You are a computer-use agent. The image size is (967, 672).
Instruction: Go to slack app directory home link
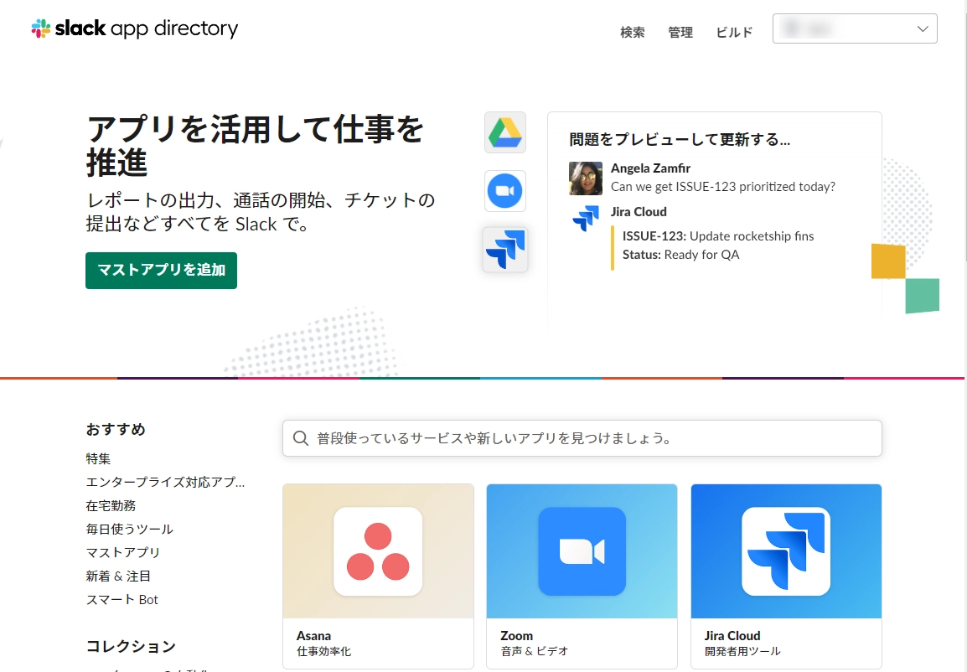coord(134,28)
